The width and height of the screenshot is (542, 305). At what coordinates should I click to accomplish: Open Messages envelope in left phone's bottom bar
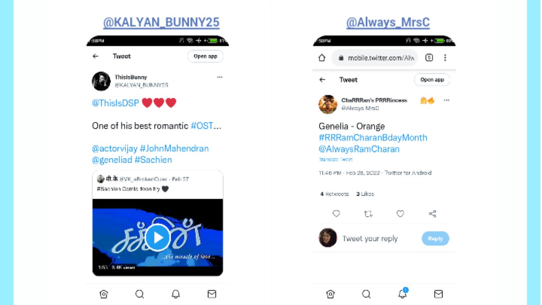(x=212, y=294)
